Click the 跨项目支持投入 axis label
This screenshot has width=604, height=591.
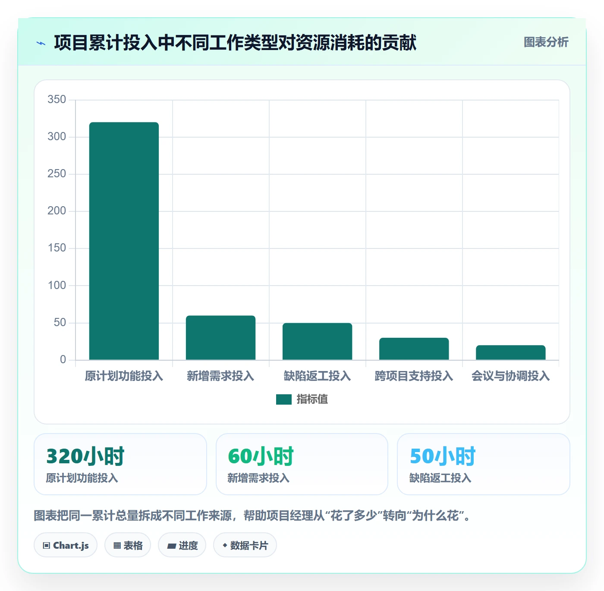(x=414, y=376)
